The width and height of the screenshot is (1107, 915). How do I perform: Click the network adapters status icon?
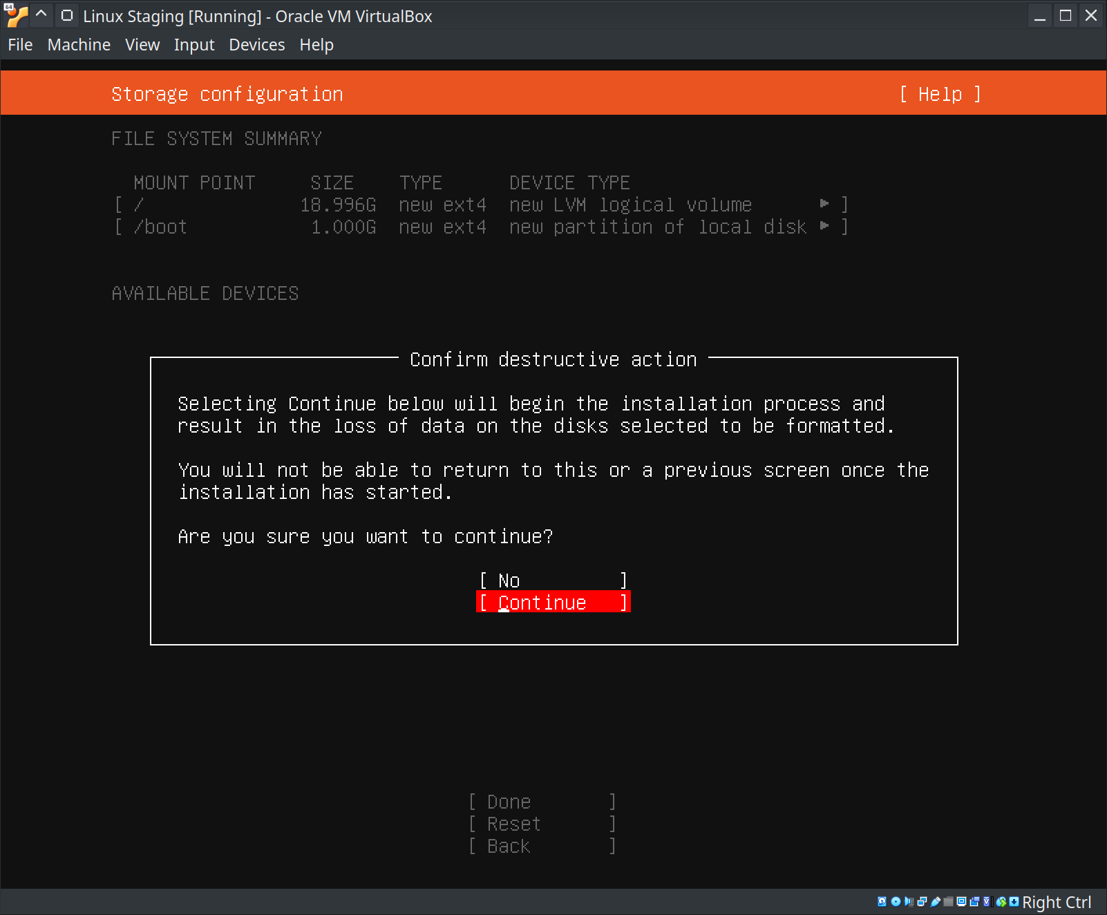(922, 901)
